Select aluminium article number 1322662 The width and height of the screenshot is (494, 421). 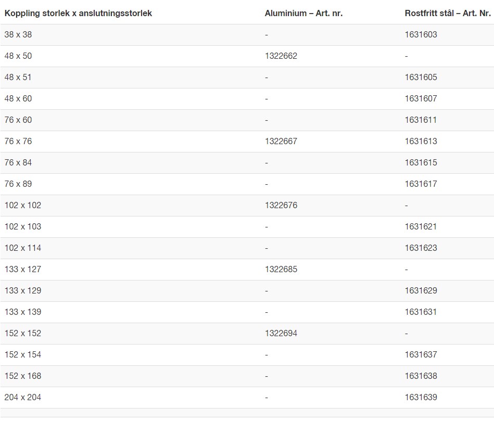point(281,56)
